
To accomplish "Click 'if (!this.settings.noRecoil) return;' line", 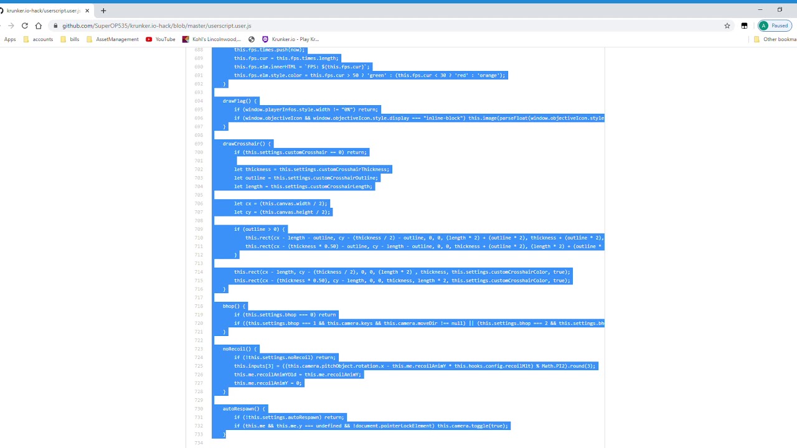I will (285, 358).
